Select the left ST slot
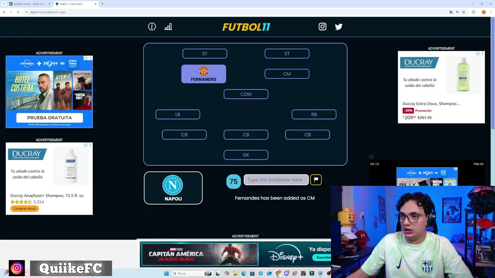 205,54
